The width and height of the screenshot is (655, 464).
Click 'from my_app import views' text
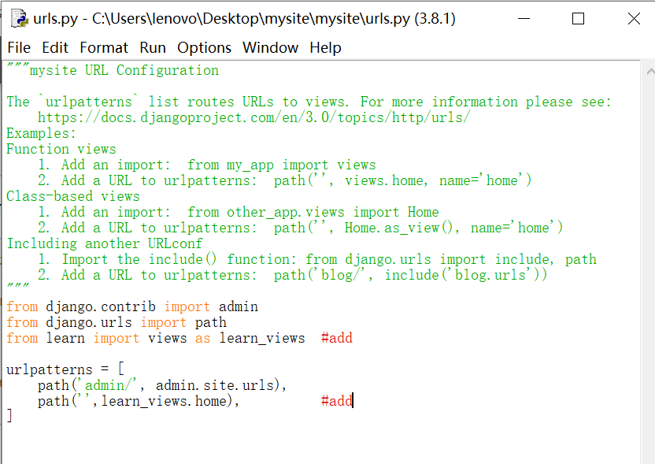point(282,165)
